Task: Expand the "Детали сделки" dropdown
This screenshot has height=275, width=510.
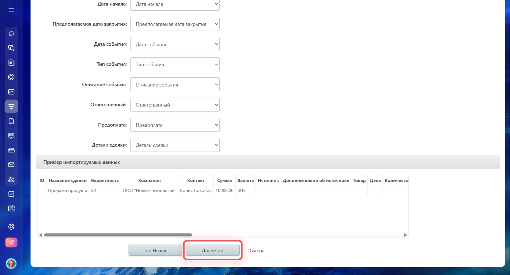Action: (175, 145)
